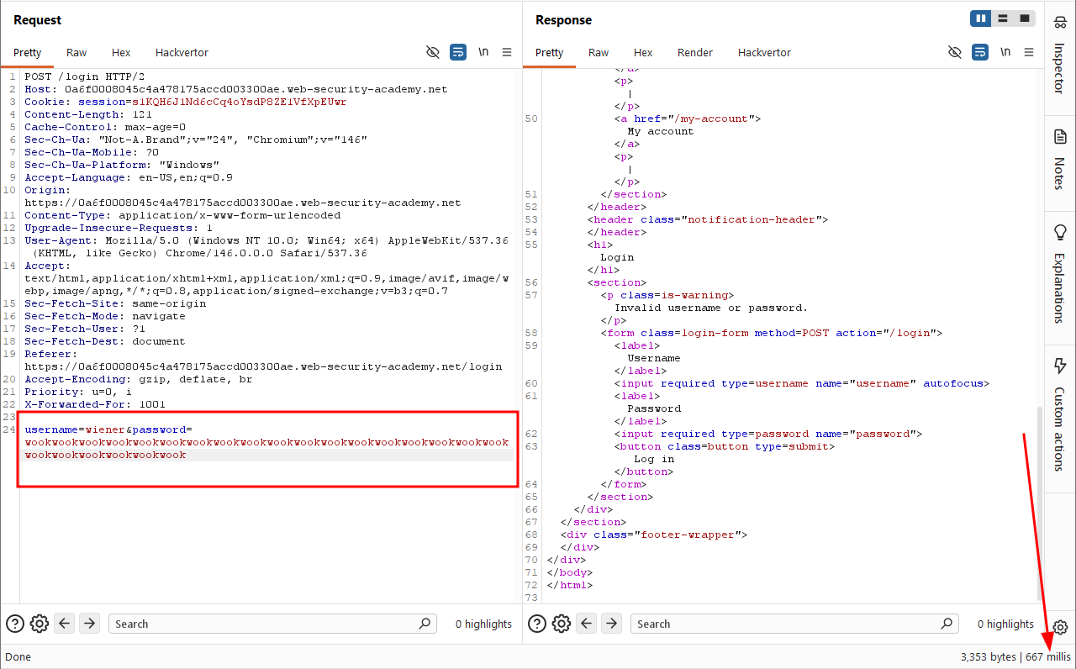Click the Response search help question icon
Image resolution: width=1076 pixels, height=669 pixels.
(x=536, y=624)
